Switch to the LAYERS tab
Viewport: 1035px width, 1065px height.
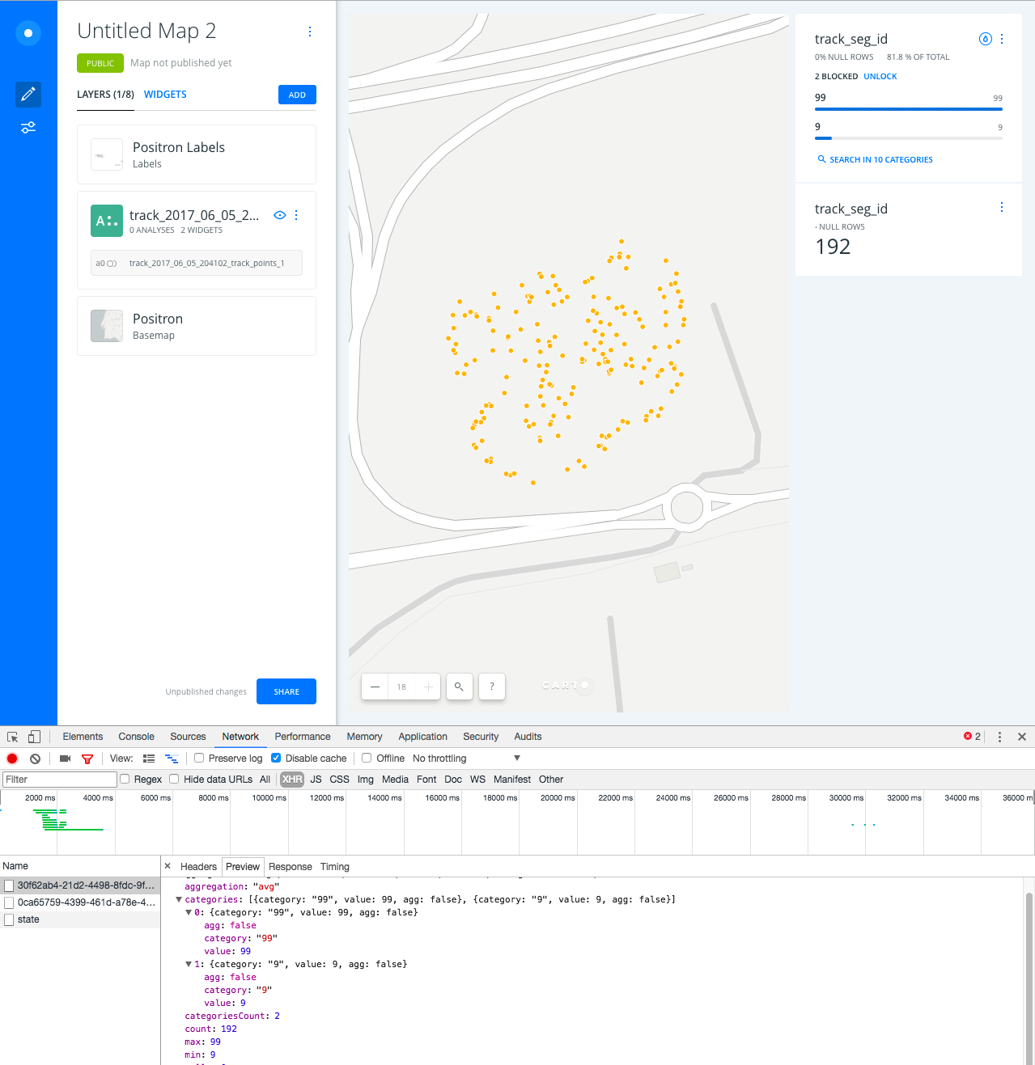click(x=105, y=95)
